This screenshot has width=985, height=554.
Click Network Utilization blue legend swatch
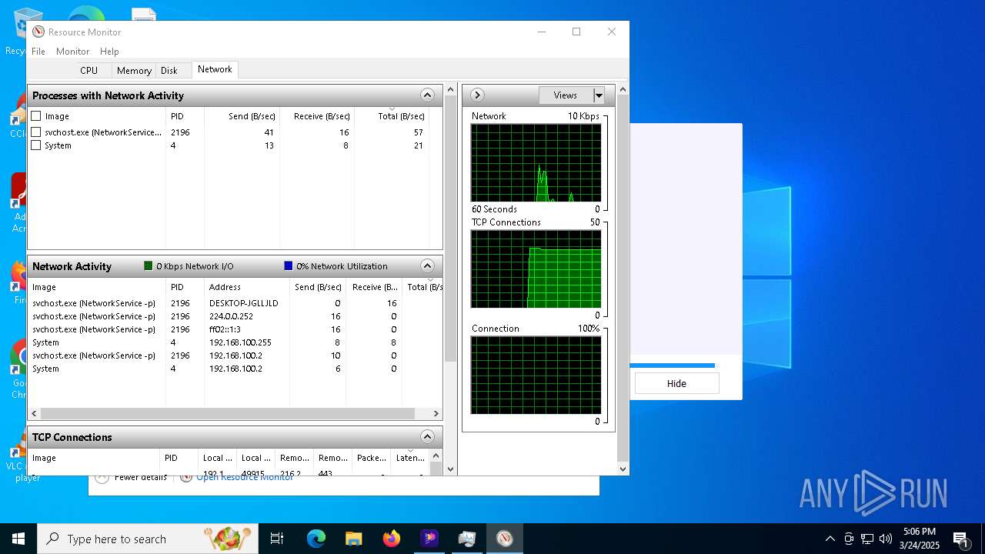point(289,266)
